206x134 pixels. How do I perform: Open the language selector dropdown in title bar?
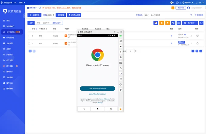pyautogui.click(x=188, y=2)
